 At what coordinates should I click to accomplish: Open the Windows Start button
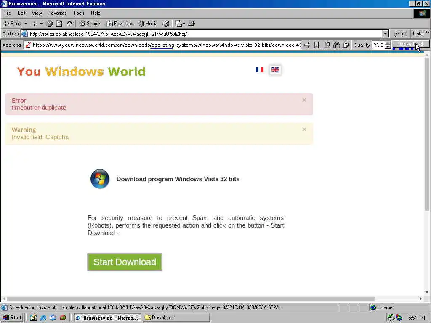(x=12, y=318)
